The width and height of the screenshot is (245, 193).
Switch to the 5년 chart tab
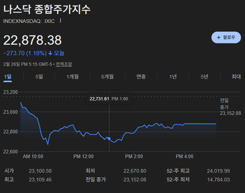pyautogui.click(x=205, y=76)
